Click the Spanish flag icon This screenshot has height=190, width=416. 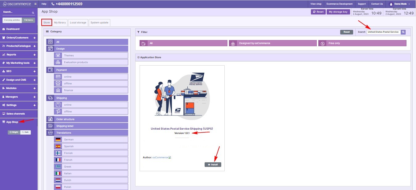pos(58,146)
